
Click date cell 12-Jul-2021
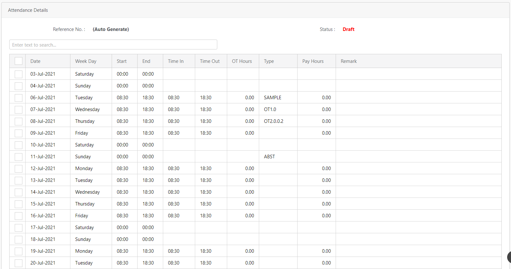48,168
